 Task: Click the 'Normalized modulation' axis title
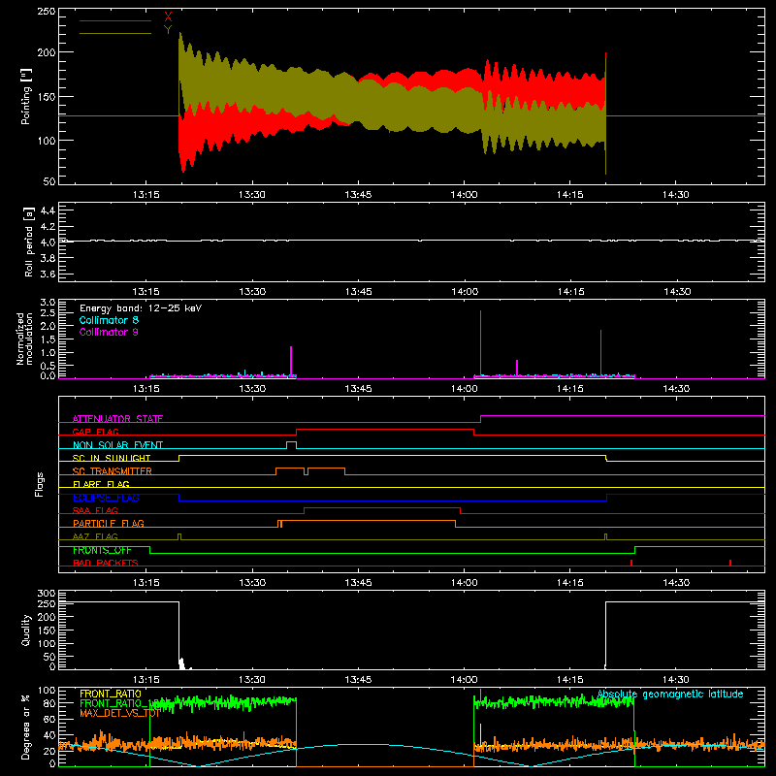[x=24, y=339]
